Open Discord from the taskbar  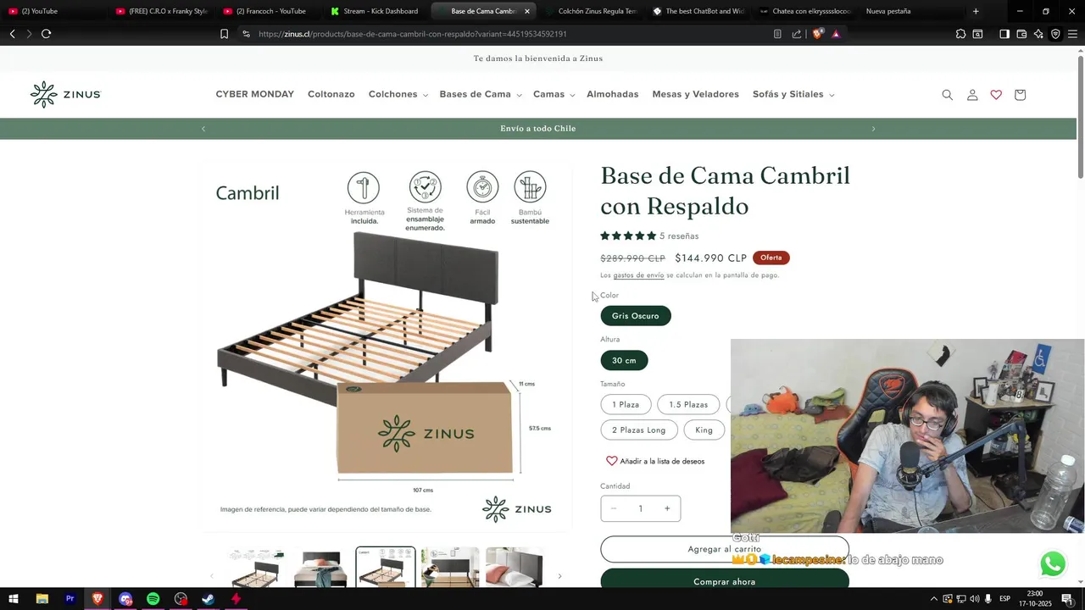pyautogui.click(x=125, y=599)
